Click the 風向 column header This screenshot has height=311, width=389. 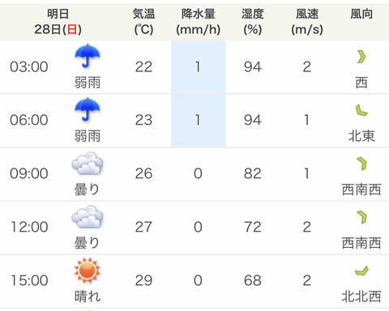[x=361, y=14]
